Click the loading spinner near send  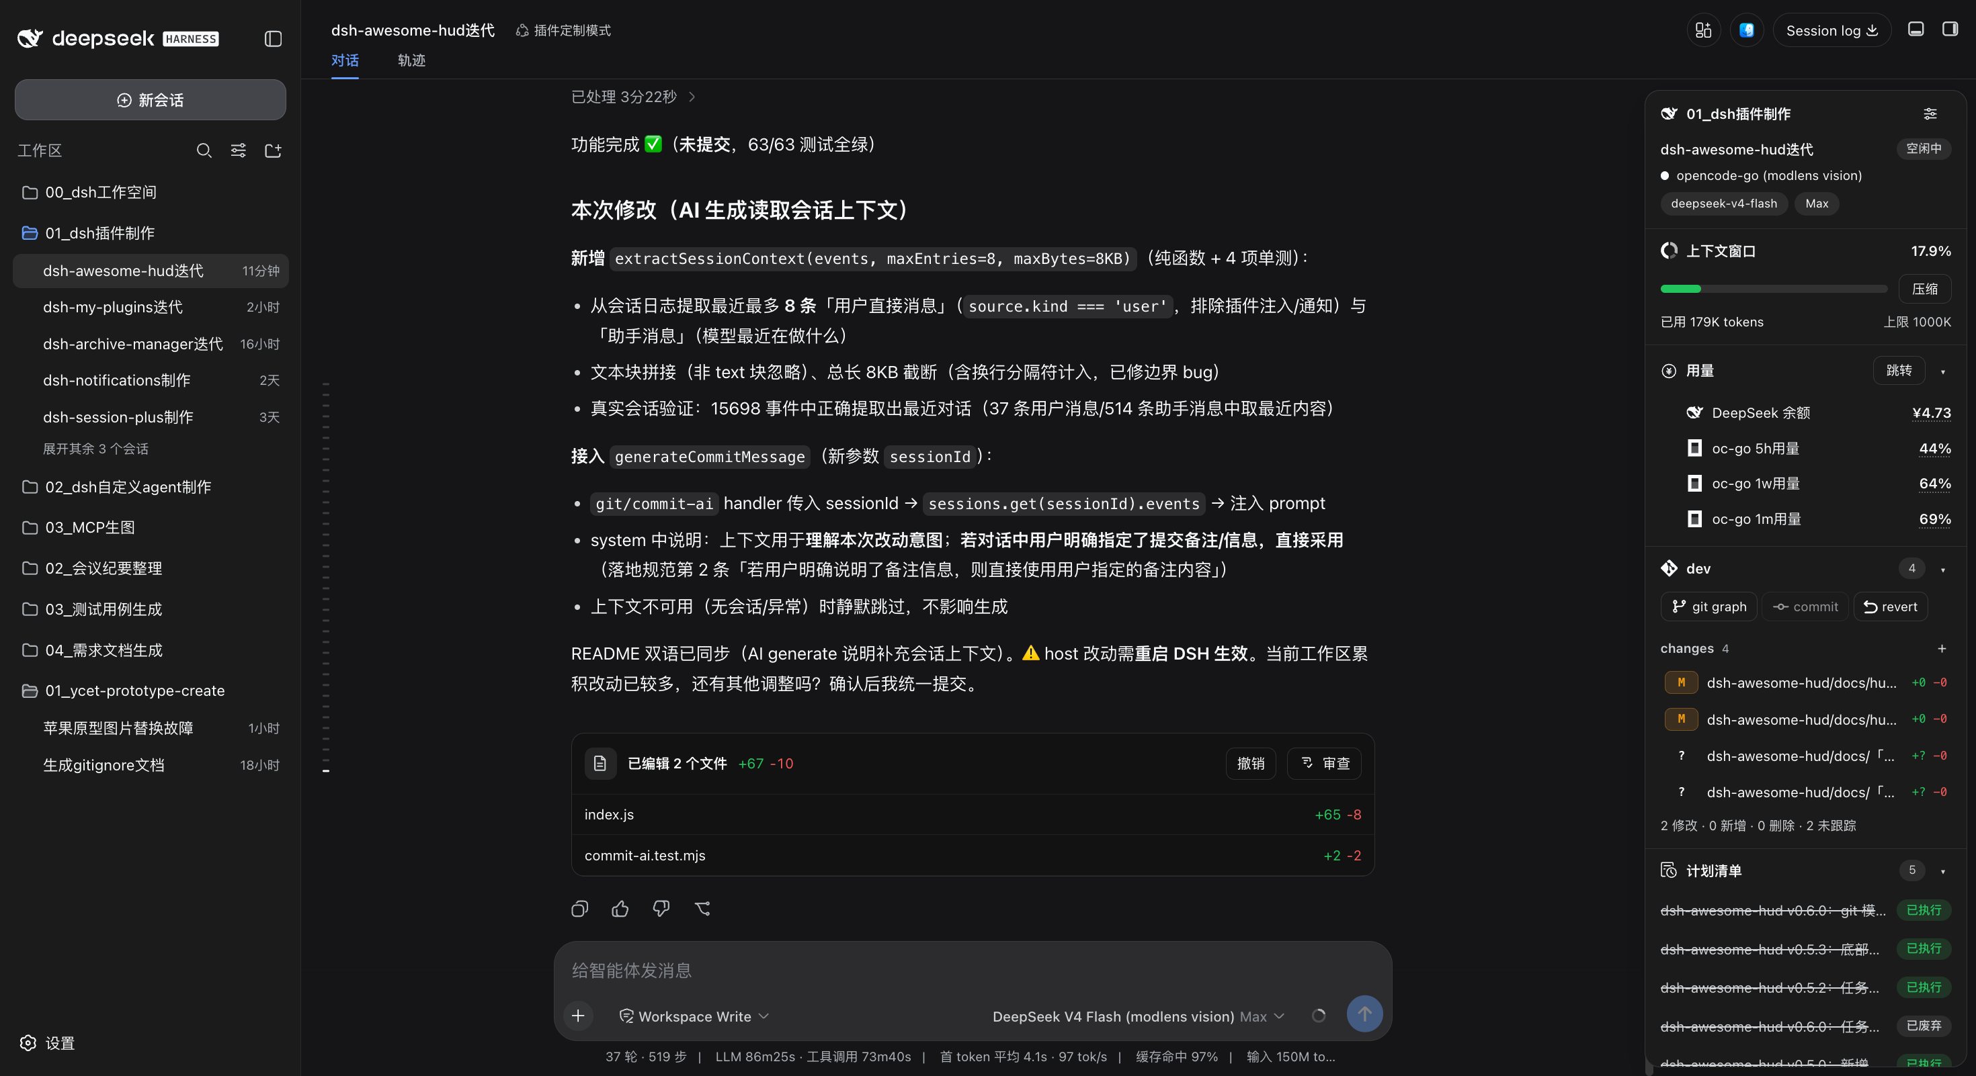(1319, 1016)
